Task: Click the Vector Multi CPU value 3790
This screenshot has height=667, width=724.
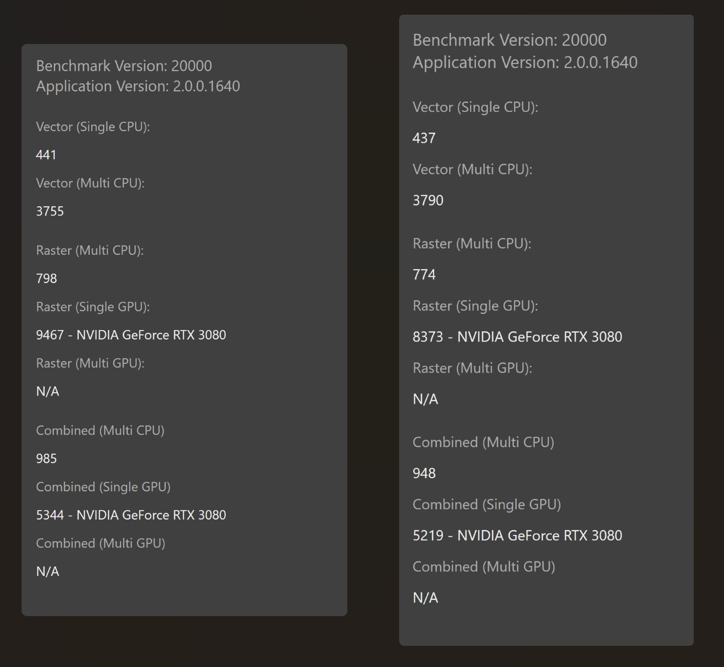Action: point(428,201)
